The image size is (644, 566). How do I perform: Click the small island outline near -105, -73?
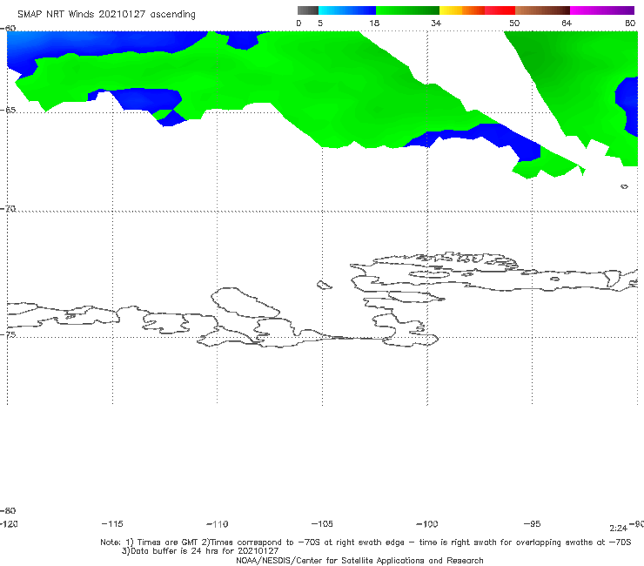click(x=324, y=285)
